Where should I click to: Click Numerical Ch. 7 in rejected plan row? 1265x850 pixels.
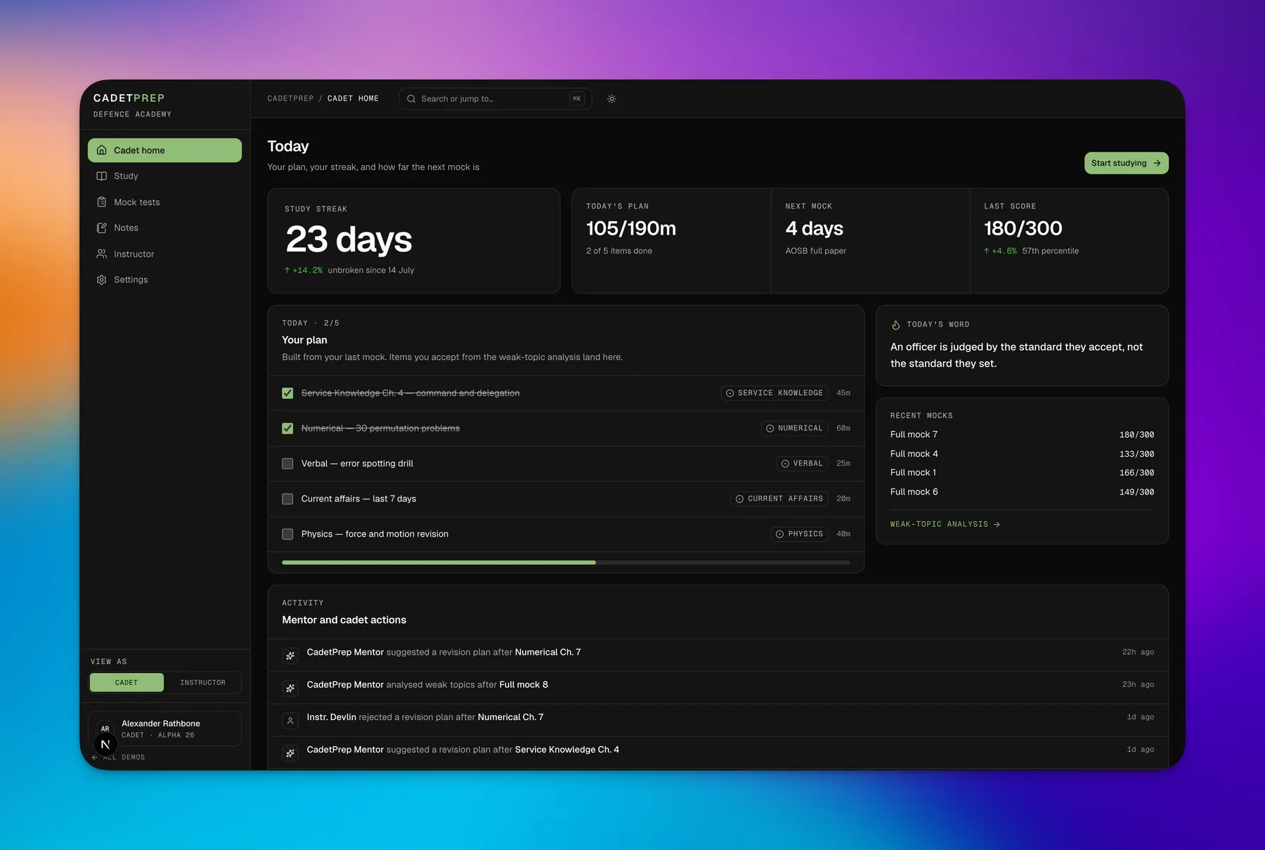510,717
